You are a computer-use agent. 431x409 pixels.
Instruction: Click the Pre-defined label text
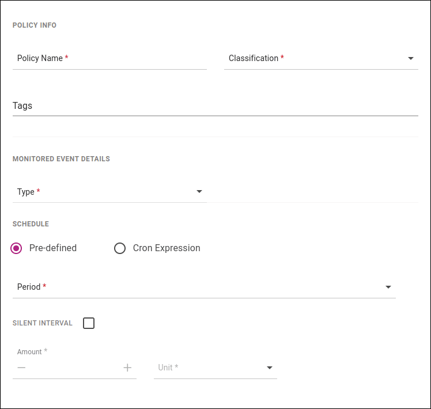(53, 248)
